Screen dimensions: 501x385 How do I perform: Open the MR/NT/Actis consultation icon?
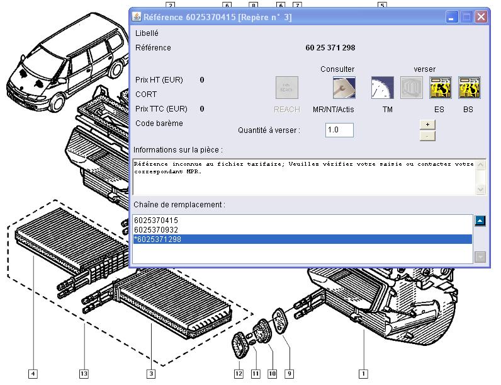[x=344, y=88]
